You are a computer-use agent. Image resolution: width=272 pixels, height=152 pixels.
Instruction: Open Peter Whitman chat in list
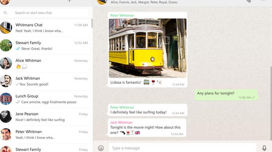(x=49, y=134)
